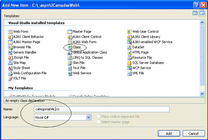
Task: Click into the Name text field
Action: 102,109
